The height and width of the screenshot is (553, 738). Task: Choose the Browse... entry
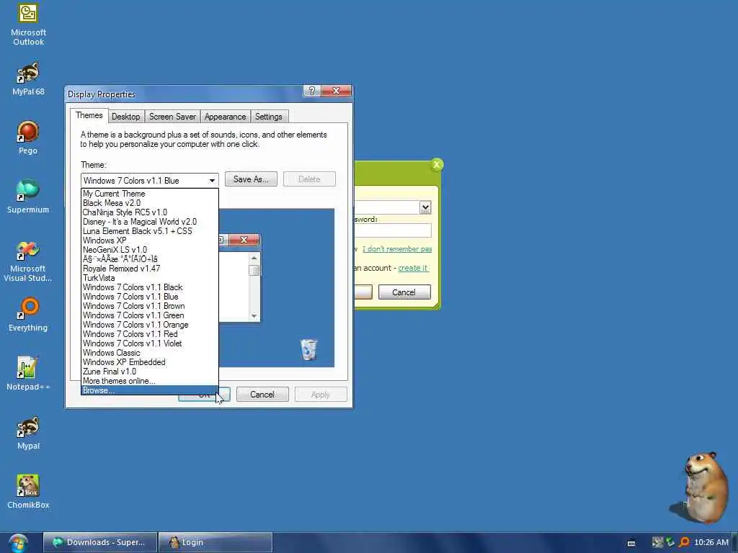pos(150,390)
